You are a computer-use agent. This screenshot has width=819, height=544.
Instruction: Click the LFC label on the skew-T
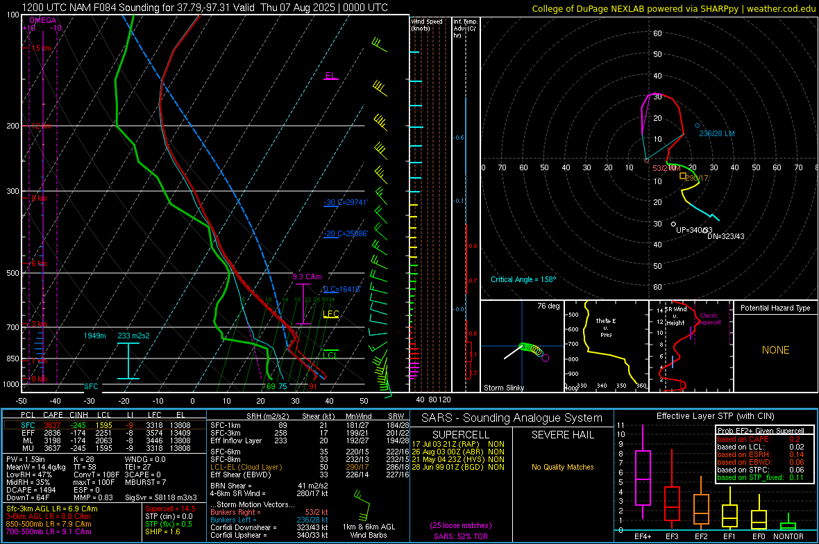pos(331,314)
